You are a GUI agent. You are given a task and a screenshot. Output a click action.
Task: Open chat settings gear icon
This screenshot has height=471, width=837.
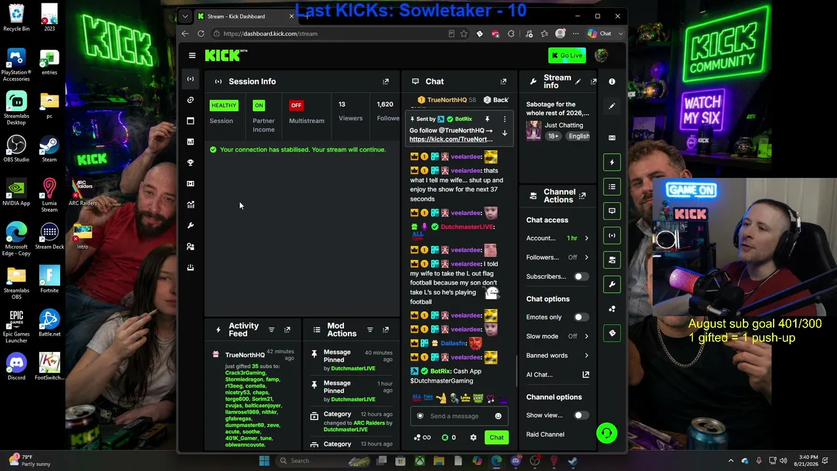[x=473, y=438]
